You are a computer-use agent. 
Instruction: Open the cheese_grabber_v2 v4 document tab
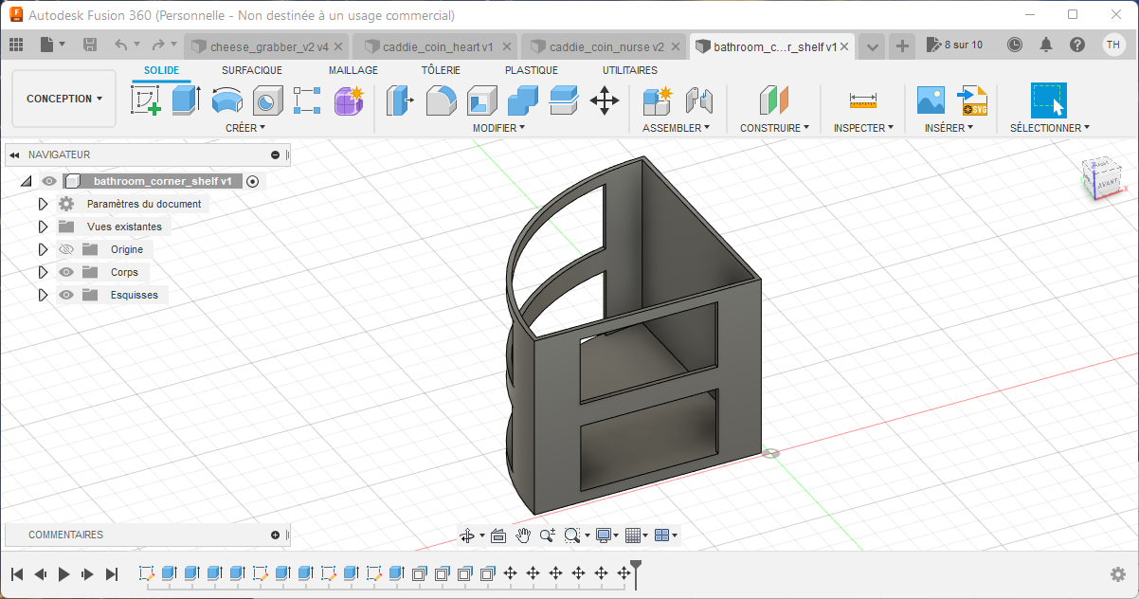coord(268,45)
